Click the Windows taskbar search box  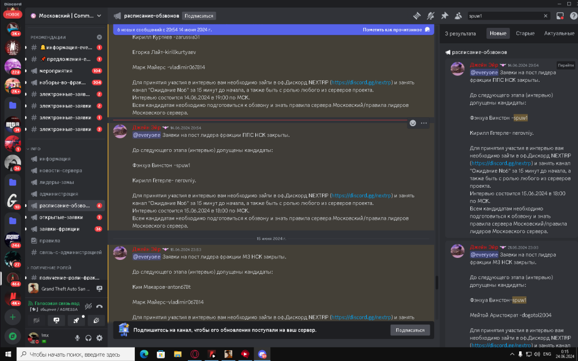tap(75, 355)
